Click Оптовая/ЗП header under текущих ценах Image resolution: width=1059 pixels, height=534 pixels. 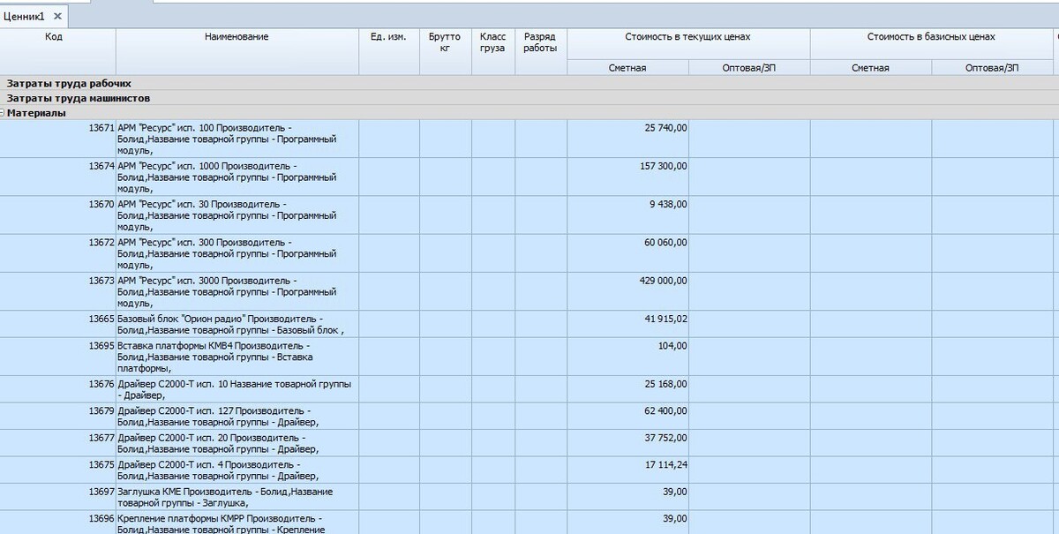tap(749, 68)
